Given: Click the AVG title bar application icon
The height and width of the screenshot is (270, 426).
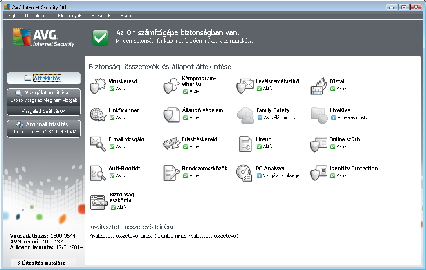Looking at the screenshot, I should (x=7, y=7).
